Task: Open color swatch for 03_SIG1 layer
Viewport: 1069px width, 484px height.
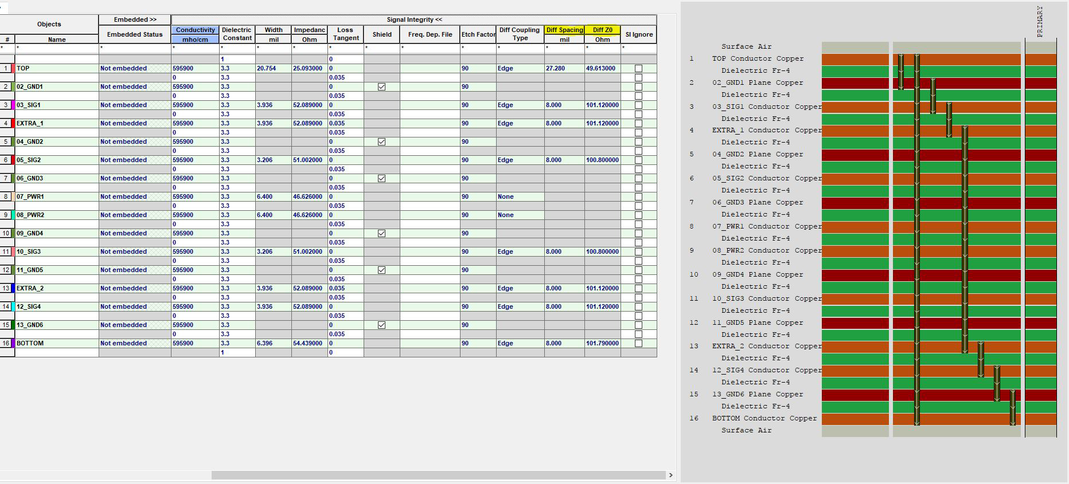Action: [13, 105]
